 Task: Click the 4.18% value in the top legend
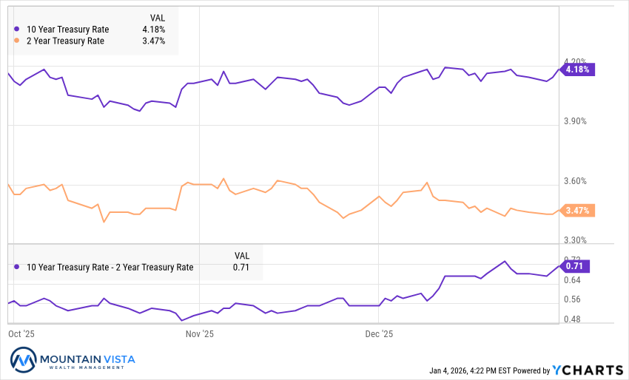(154, 30)
